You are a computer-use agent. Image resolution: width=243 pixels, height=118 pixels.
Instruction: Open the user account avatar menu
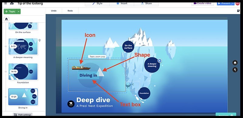point(238,3)
